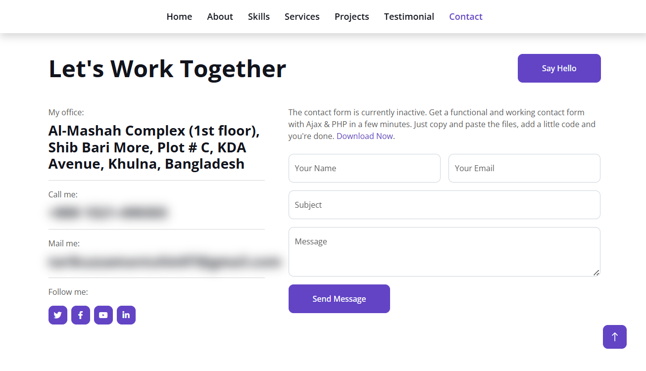The width and height of the screenshot is (646, 371).
Task: Click the Say Hello button
Action: coord(559,68)
